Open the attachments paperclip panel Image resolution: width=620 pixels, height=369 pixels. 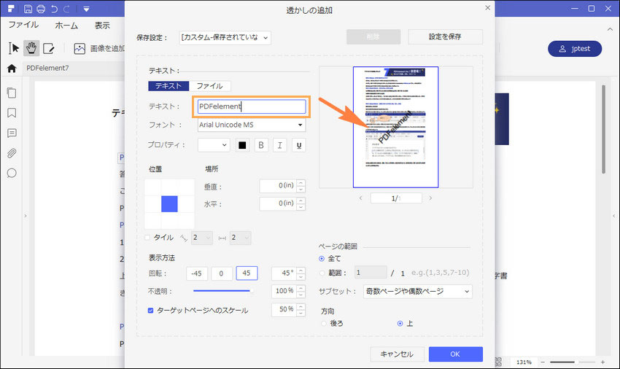12,153
